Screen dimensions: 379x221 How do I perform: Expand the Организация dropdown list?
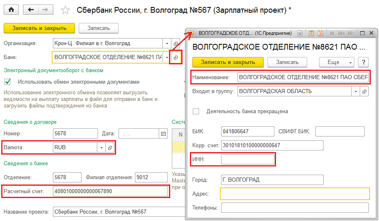tap(167, 44)
